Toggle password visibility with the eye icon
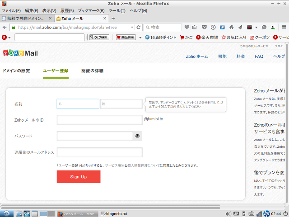 pyautogui.click(x=137, y=136)
